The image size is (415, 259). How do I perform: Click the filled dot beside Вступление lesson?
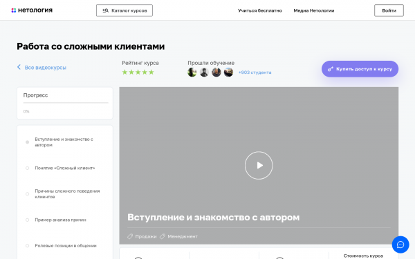pos(27,142)
